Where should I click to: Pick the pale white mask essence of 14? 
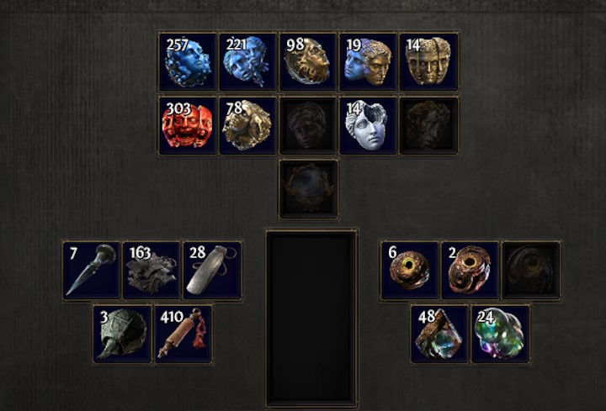(369, 126)
